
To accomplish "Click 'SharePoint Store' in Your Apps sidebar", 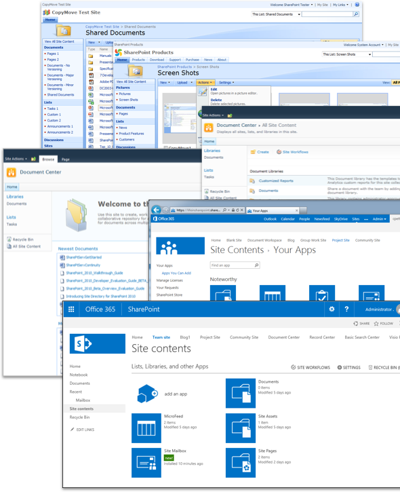I will (x=169, y=295).
